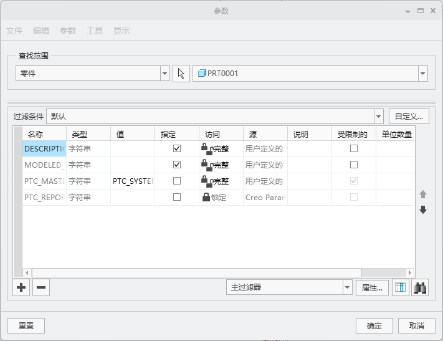The height and width of the screenshot is (341, 443).
Task: Click the scroll left arrow of table
Action: (27, 273)
